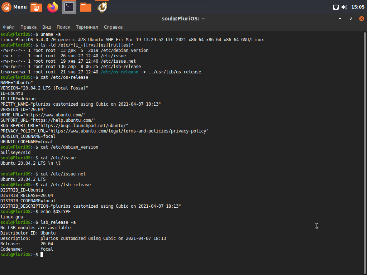The height and width of the screenshot is (275, 367).
Task: Click the DISTRIB_CODENAME=focal line
Action: (28, 201)
